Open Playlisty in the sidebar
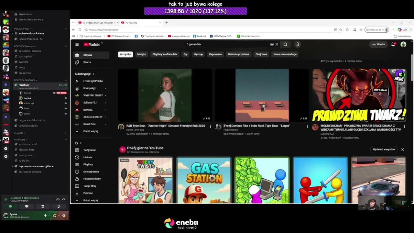This screenshot has height=233, width=414. point(91,164)
